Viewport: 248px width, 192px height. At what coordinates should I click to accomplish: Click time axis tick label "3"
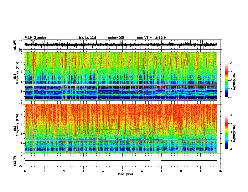point(83,171)
